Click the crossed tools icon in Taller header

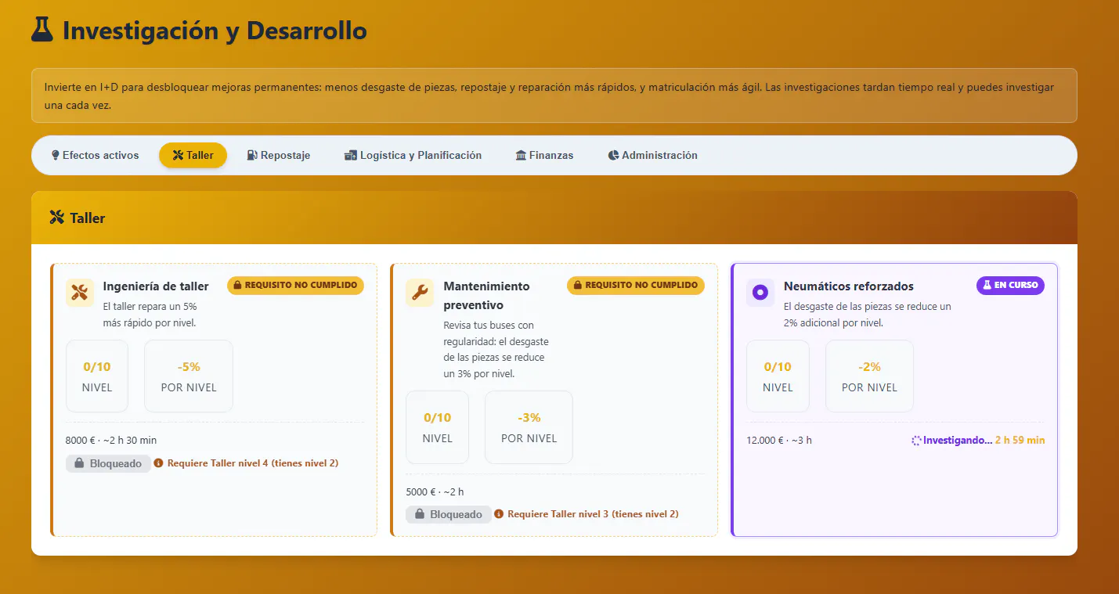pos(56,218)
